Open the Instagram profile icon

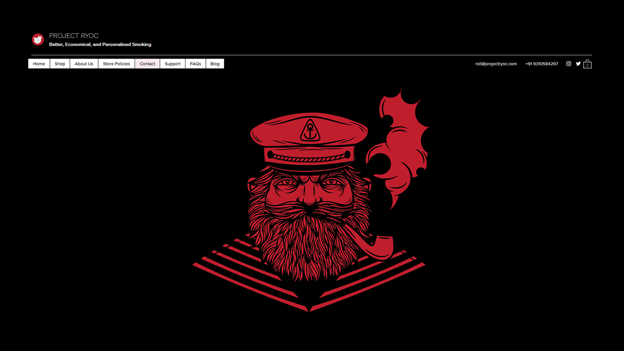click(568, 64)
